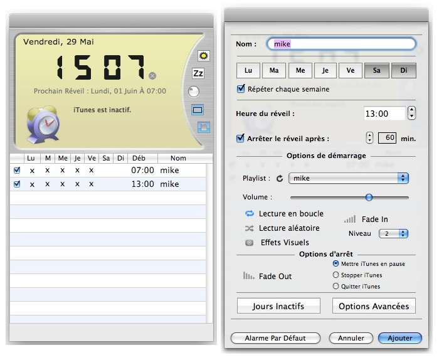Select the 07:00 mike alarm row
Screen dimensions: 439x360
click(108, 170)
